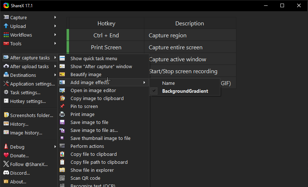Click the Workflows grid icon
The height and width of the screenshot is (187, 308).
point(6,35)
